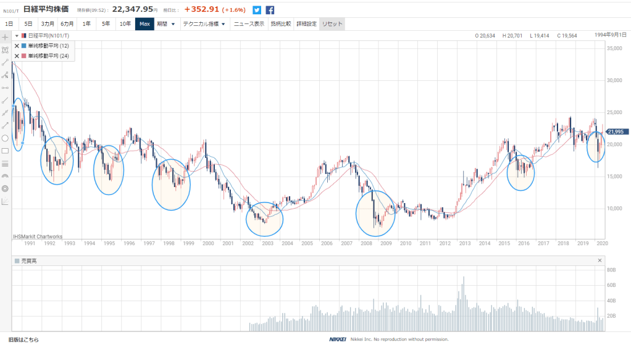Close the 売買高 volume panel

click(x=599, y=260)
